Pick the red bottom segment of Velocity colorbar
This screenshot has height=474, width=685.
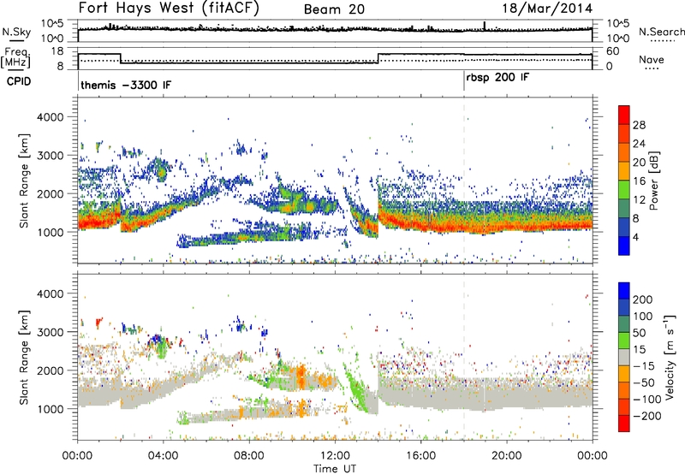coord(624,424)
